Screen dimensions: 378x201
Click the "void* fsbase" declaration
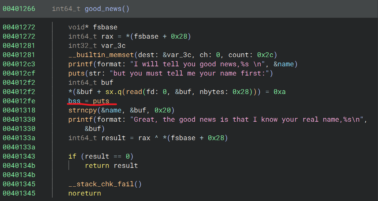tap(93, 27)
